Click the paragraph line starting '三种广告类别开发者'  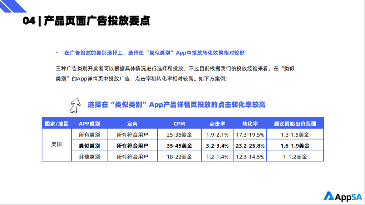pos(175,68)
